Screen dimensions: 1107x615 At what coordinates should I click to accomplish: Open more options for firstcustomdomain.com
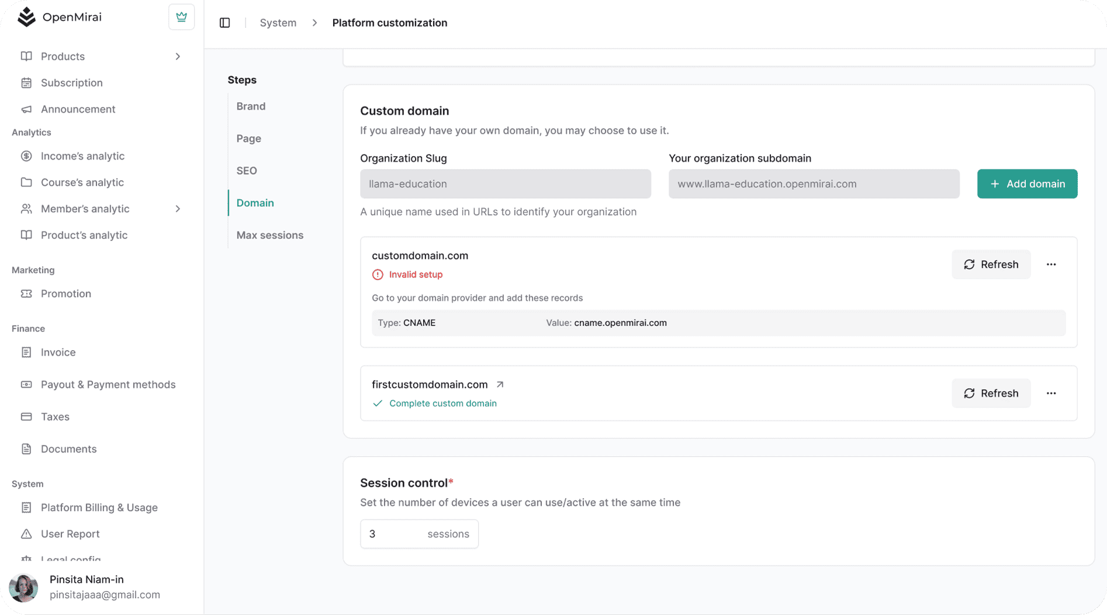click(1051, 393)
